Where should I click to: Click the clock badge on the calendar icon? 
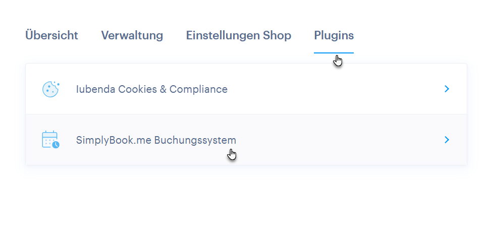[x=56, y=145]
